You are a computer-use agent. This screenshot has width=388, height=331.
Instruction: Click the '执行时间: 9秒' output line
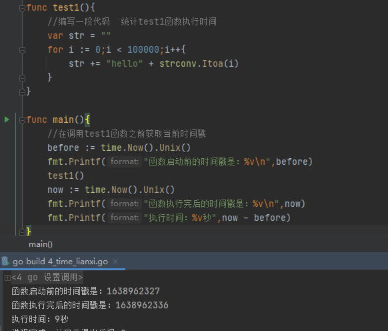click(40, 319)
